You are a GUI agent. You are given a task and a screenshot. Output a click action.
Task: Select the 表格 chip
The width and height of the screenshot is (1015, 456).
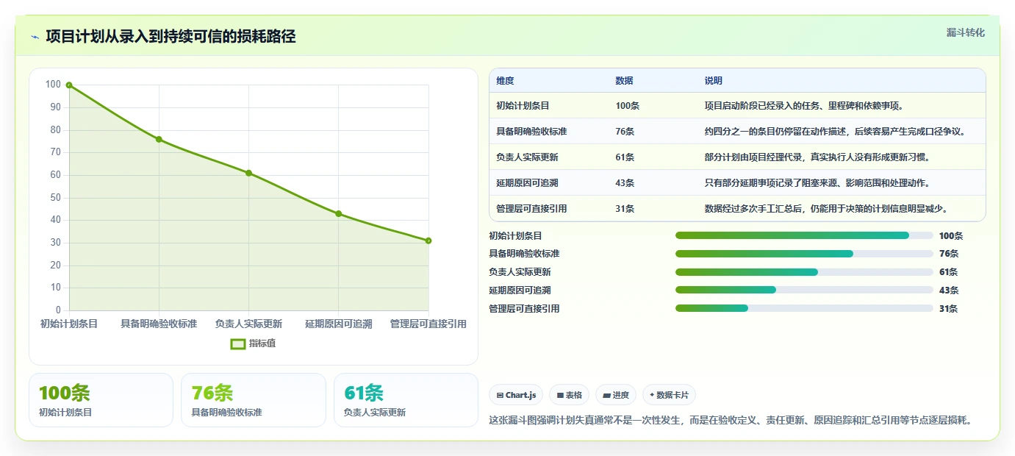coord(569,395)
